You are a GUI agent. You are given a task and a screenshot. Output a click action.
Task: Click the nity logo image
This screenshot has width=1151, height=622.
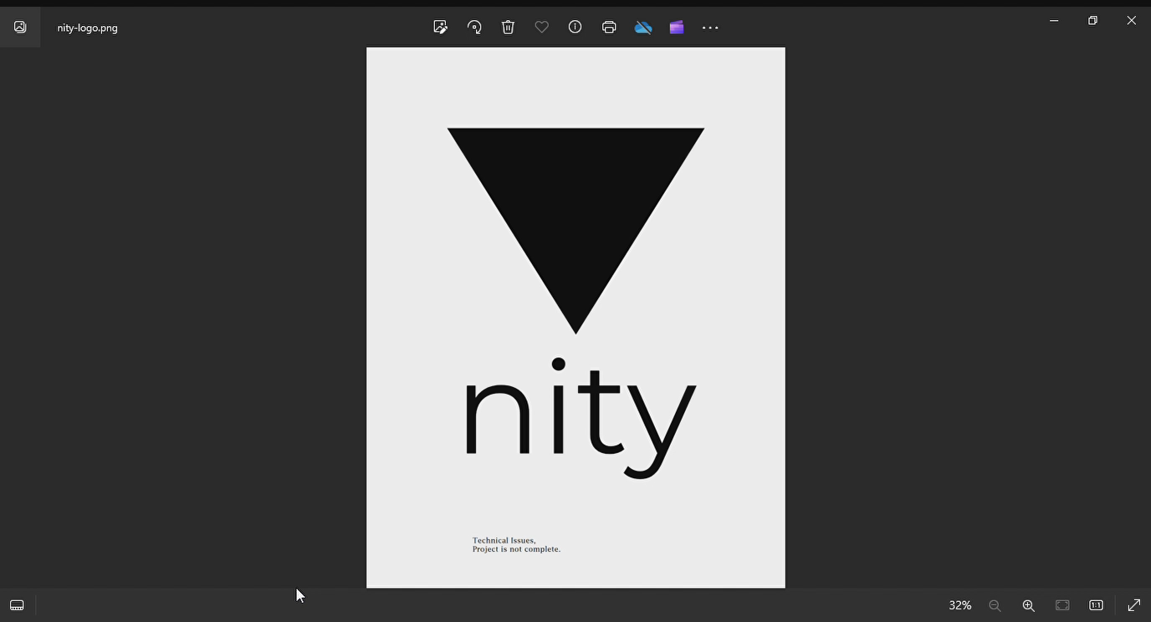[x=575, y=318]
